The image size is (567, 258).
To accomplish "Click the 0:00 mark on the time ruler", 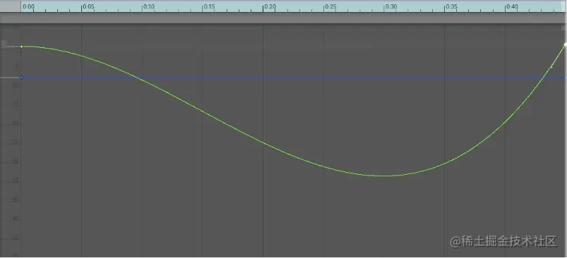I will click(28, 6).
